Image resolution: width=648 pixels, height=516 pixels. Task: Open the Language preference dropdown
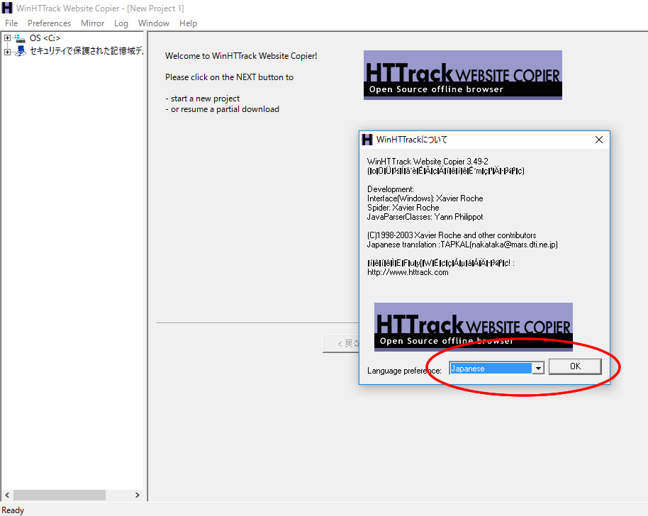538,368
